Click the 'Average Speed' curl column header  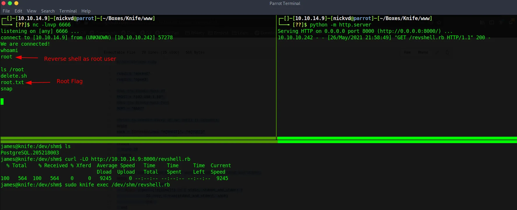tap(116, 165)
